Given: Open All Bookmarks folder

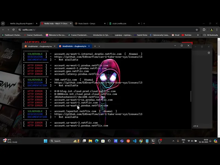Looking at the screenshot, I should [x=211, y=35].
